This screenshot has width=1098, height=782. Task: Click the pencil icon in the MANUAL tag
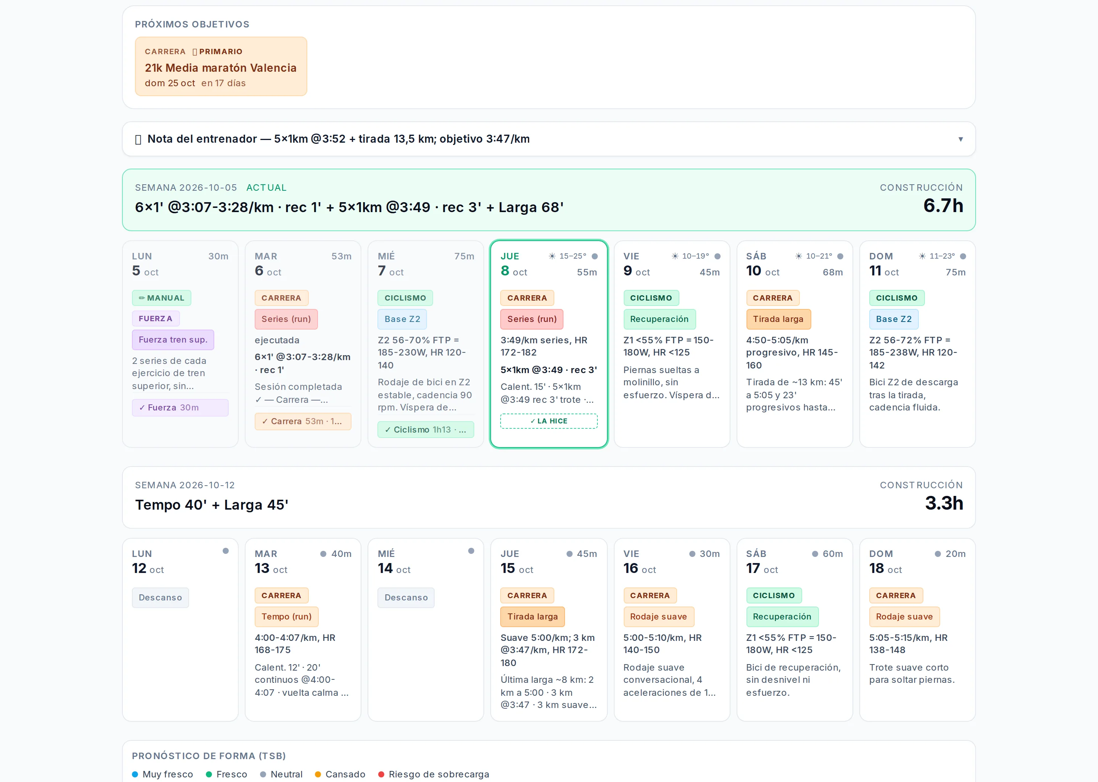(141, 298)
